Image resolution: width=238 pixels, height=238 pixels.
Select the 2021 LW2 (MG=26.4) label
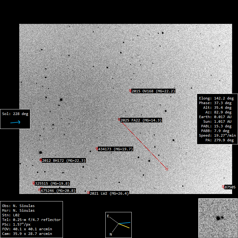(109, 193)
